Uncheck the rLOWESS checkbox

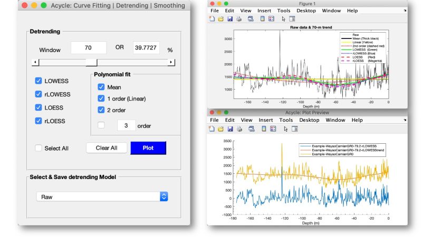39,94
